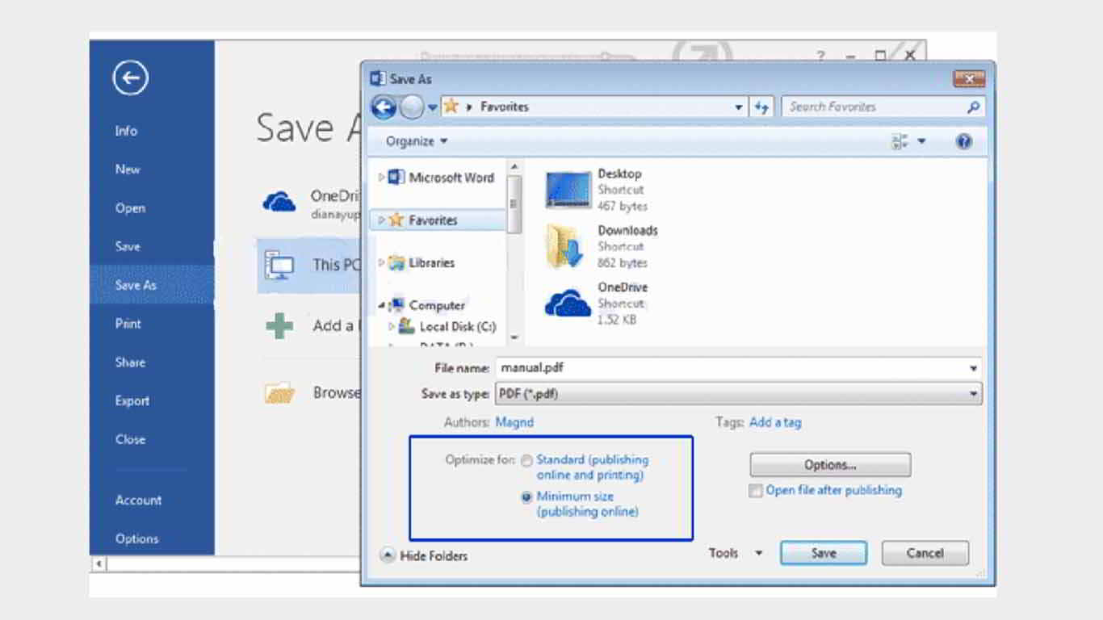Click the Add a tag link
The width and height of the screenshot is (1103, 620).
[775, 422]
